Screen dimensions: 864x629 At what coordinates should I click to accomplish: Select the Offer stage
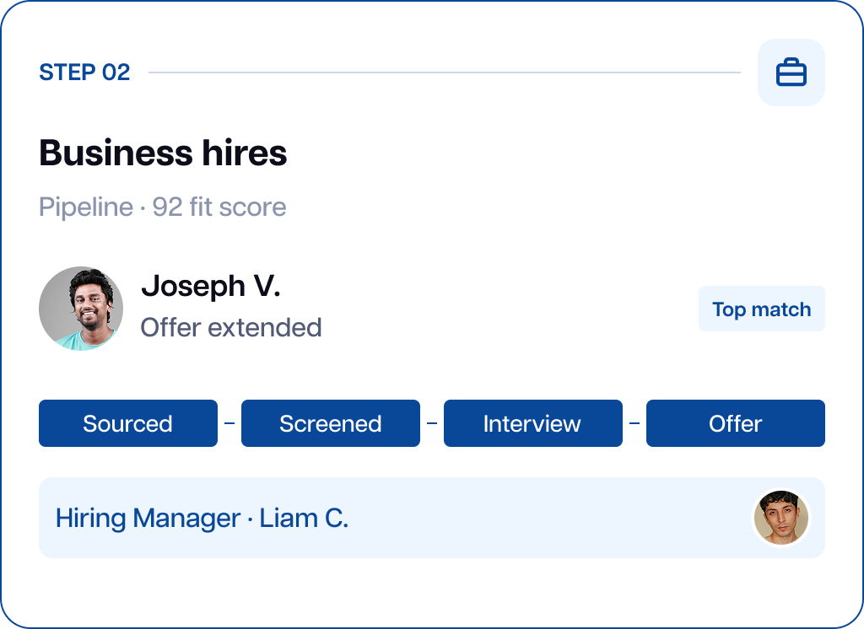[736, 423]
